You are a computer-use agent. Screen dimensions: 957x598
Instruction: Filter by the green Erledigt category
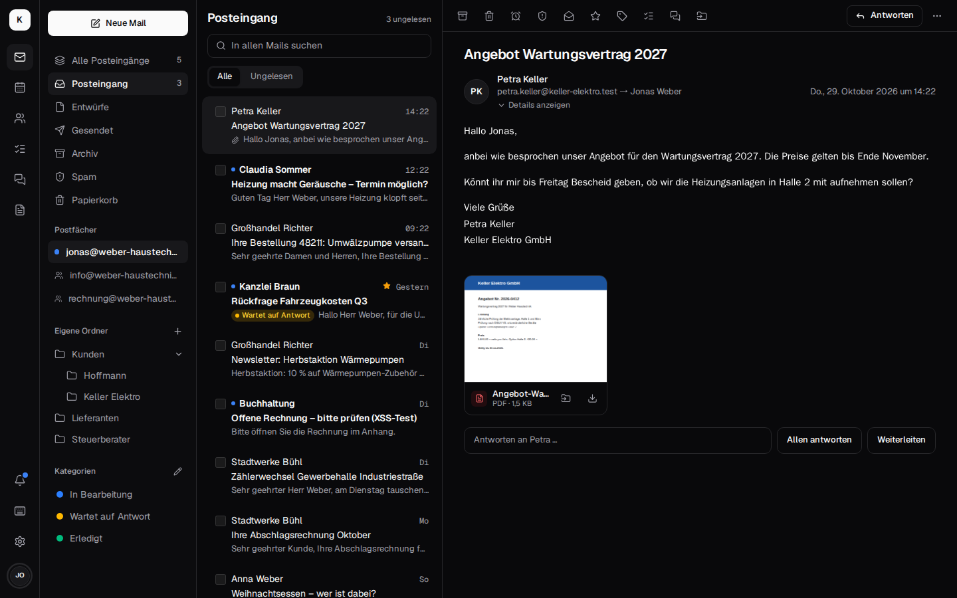118,538
